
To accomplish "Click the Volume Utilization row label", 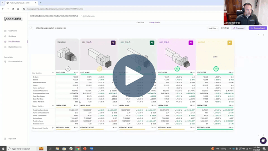I will tap(40, 91).
